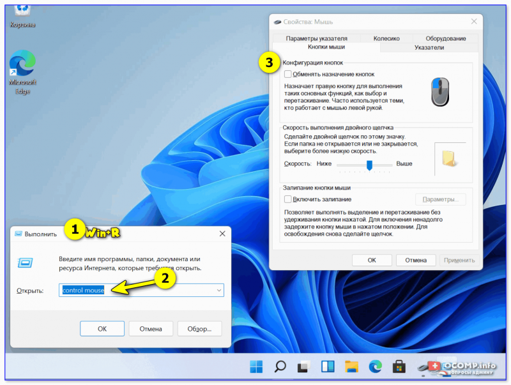Launch Microsoft Edge from the taskbar
511x385 pixels.
click(375, 367)
